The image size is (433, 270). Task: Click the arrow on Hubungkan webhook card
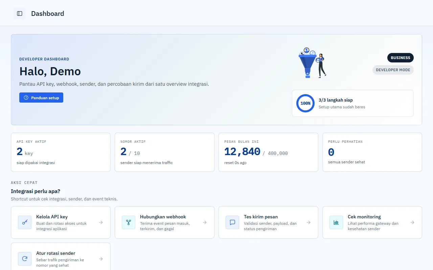coord(205,222)
